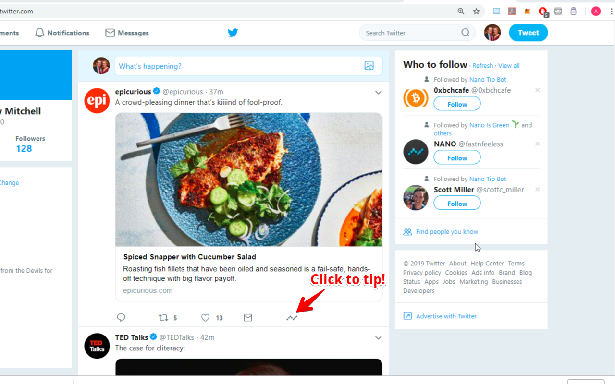Open the profile avatar menu beside the Tweet button
The height and width of the screenshot is (384, 615).
[492, 33]
